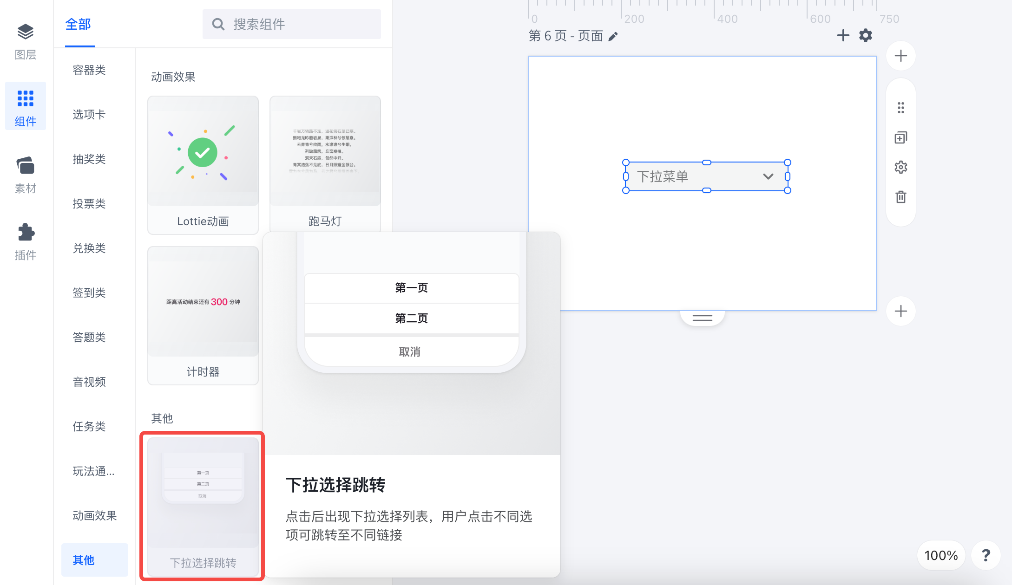This screenshot has height=585, width=1012.
Task: Select the 投票类 category
Action: click(89, 204)
